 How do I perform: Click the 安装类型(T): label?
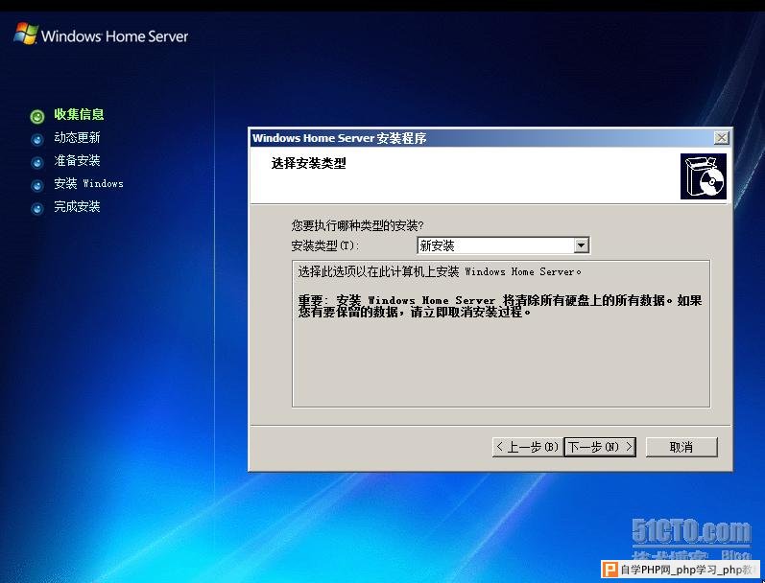point(325,245)
